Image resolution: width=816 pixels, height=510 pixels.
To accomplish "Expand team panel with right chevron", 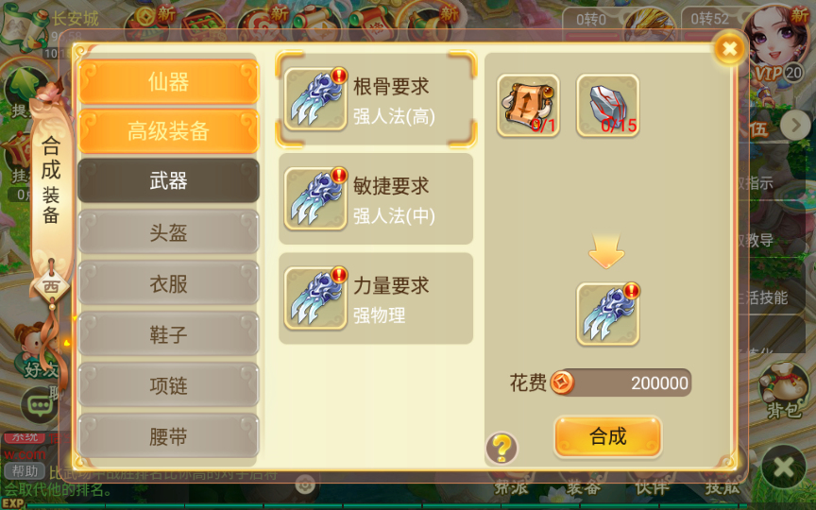I will point(796,125).
